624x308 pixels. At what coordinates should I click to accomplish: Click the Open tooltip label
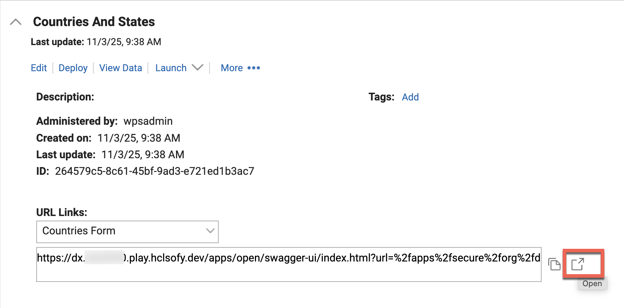[592, 284]
